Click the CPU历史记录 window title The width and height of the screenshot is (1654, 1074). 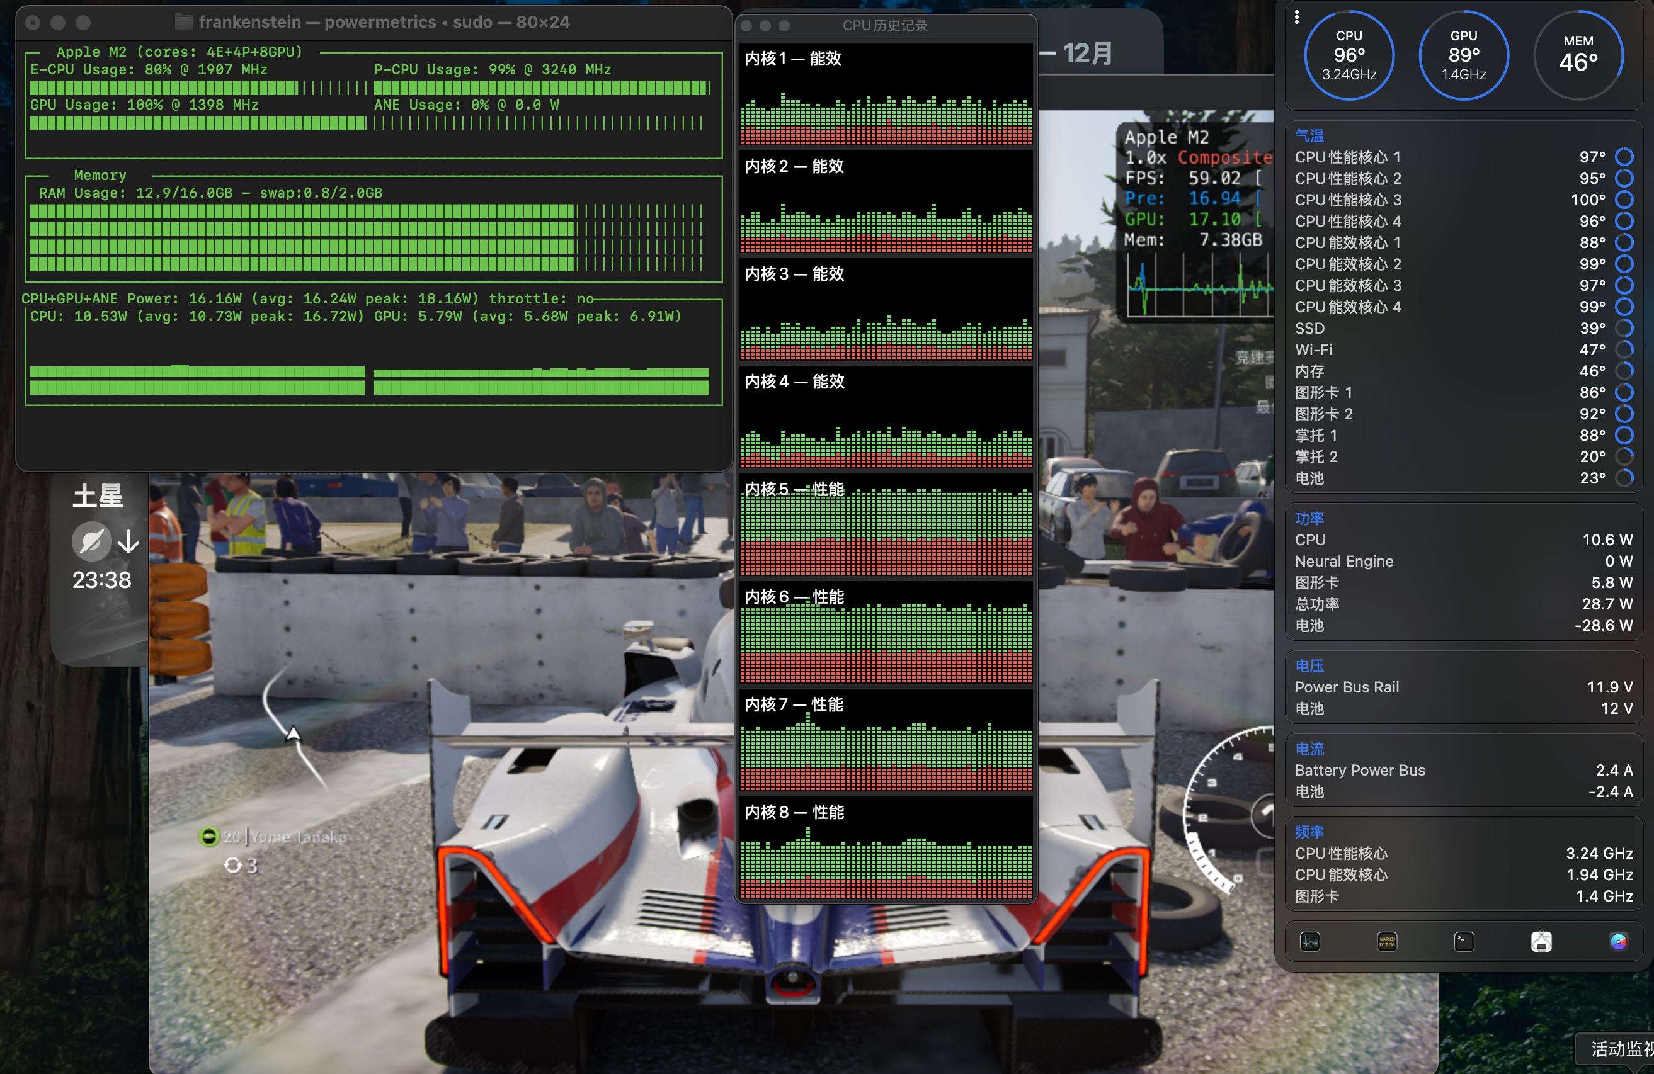pyautogui.click(x=885, y=26)
